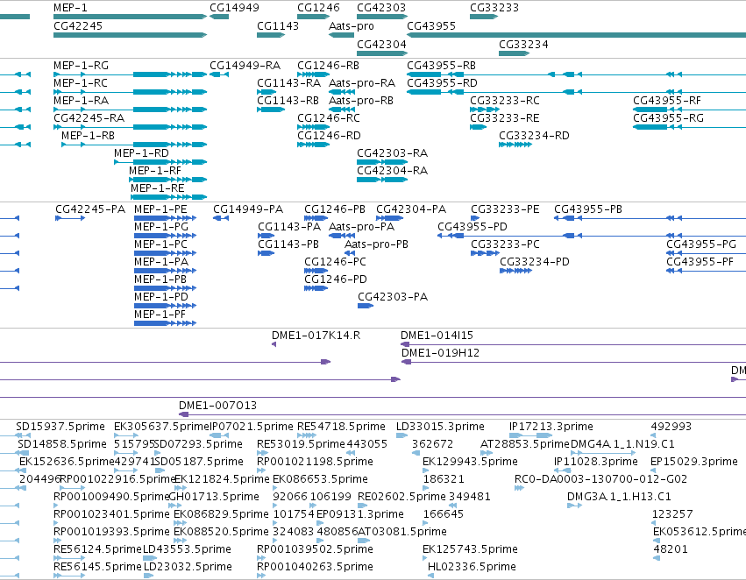Select the long CG43955 gene bar
The image size is (746, 580).
(576, 35)
